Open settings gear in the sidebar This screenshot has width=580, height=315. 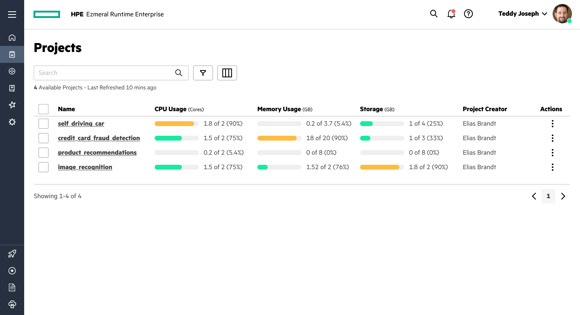[x=12, y=122]
